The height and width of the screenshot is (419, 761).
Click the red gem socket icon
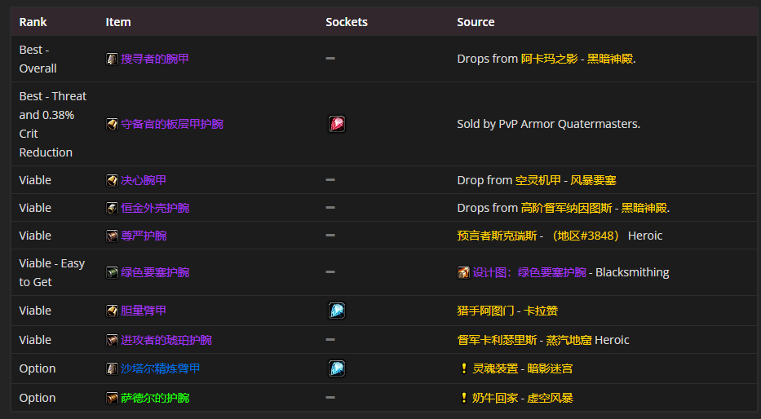click(x=336, y=124)
